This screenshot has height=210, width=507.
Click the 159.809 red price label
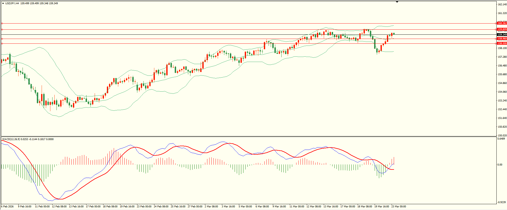(x=502, y=29)
